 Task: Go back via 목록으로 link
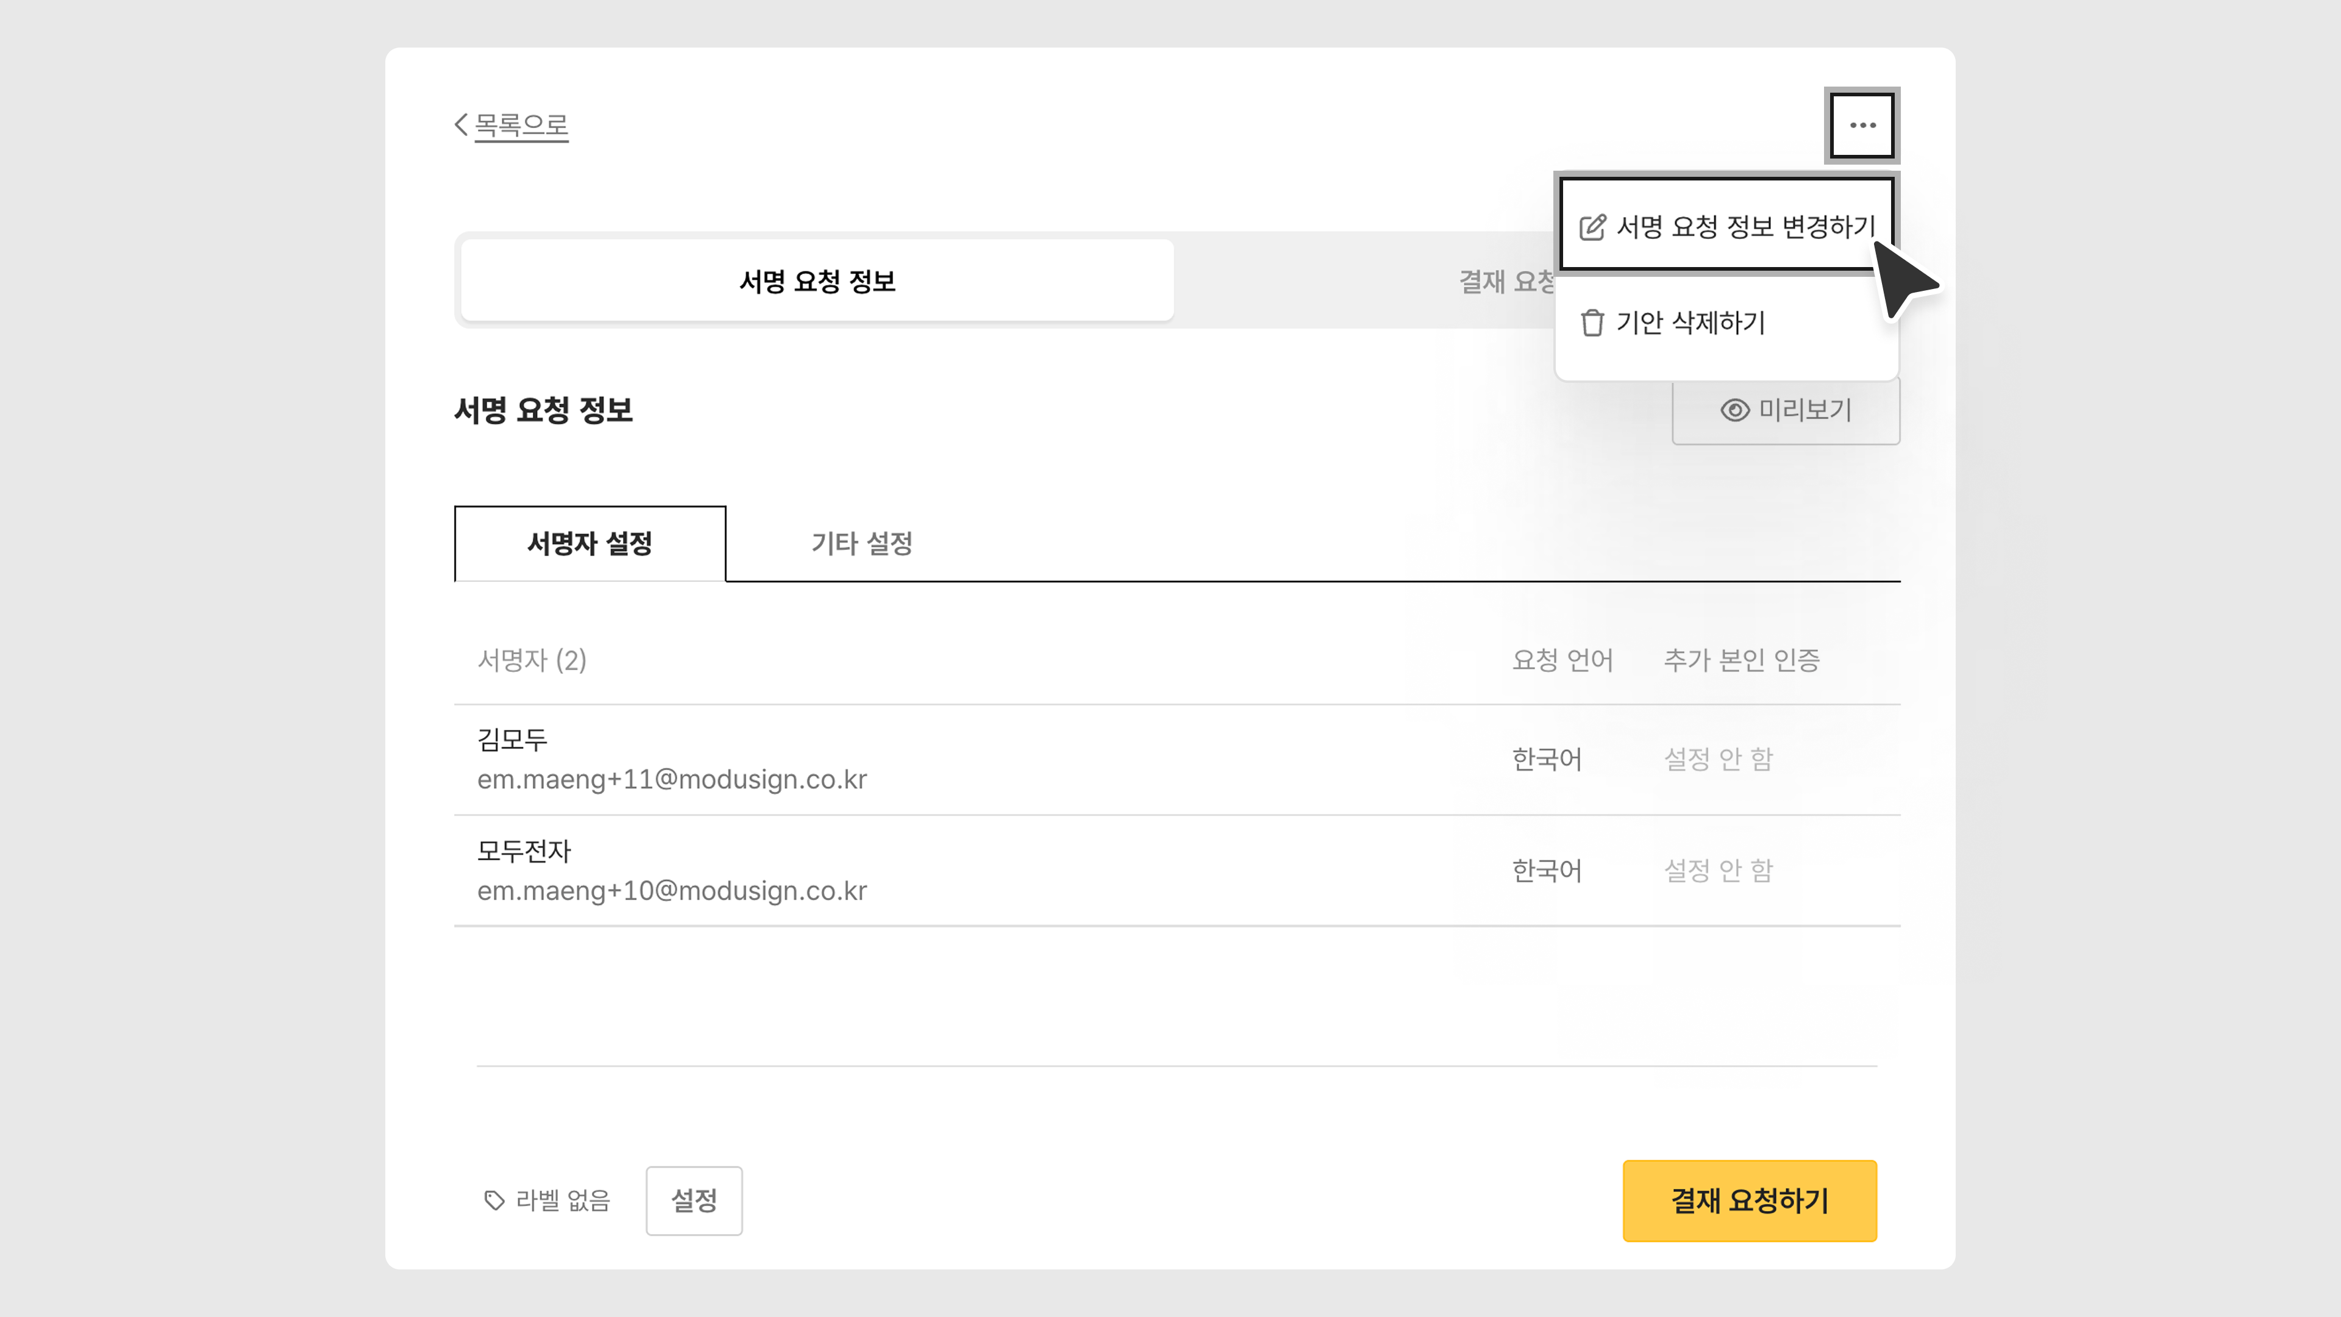521,124
